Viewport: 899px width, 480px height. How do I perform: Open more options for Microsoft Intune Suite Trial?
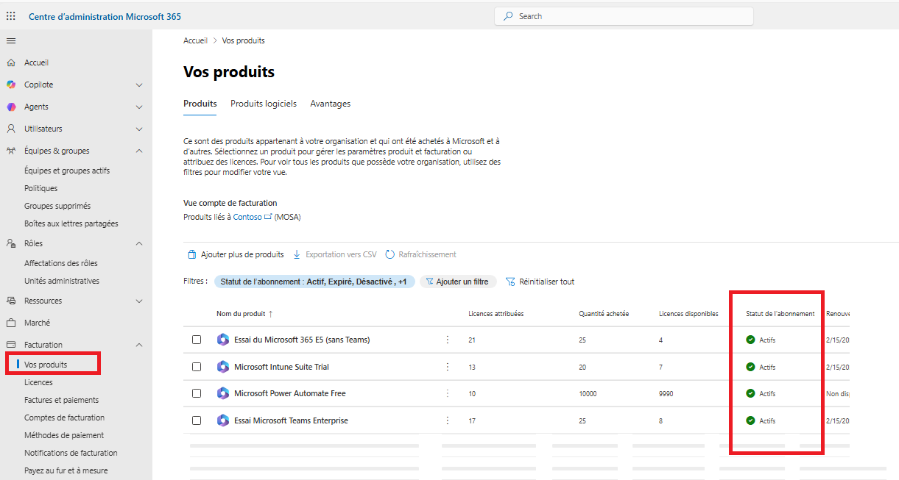tap(447, 367)
